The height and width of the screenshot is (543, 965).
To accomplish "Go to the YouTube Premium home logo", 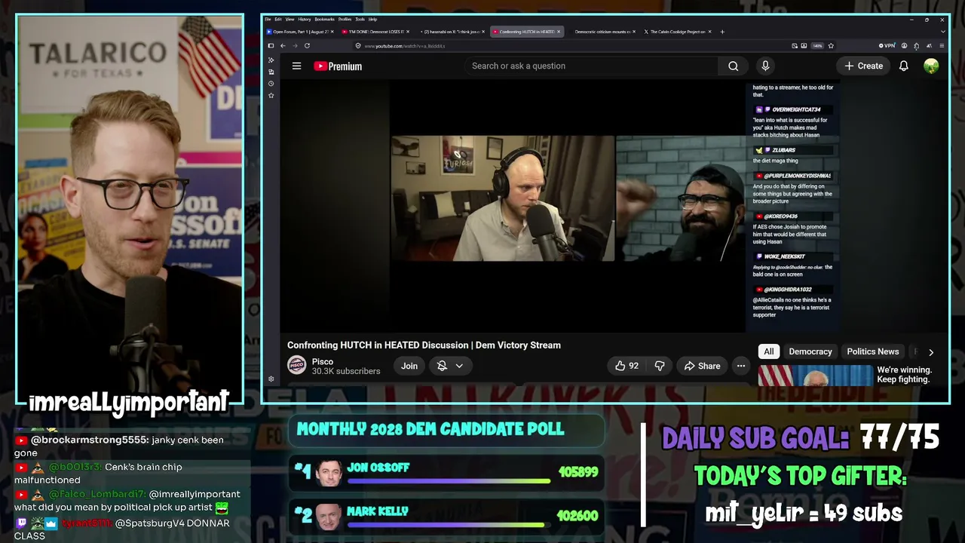I will (338, 66).
